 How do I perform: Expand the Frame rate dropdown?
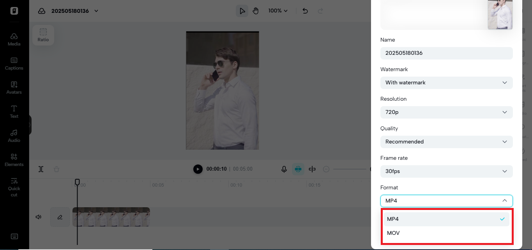(x=446, y=171)
